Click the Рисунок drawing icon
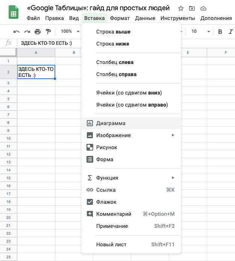Viewport: 235px width, 261px height. (x=90, y=147)
